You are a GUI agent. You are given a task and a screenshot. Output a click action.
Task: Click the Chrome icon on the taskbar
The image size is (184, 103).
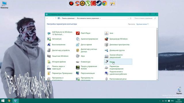[x=9, y=101]
